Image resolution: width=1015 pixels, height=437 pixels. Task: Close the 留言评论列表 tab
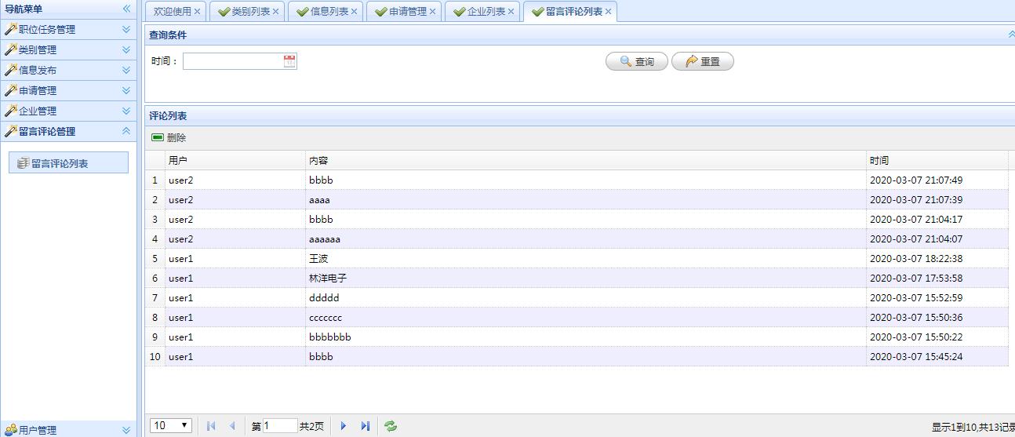(608, 12)
